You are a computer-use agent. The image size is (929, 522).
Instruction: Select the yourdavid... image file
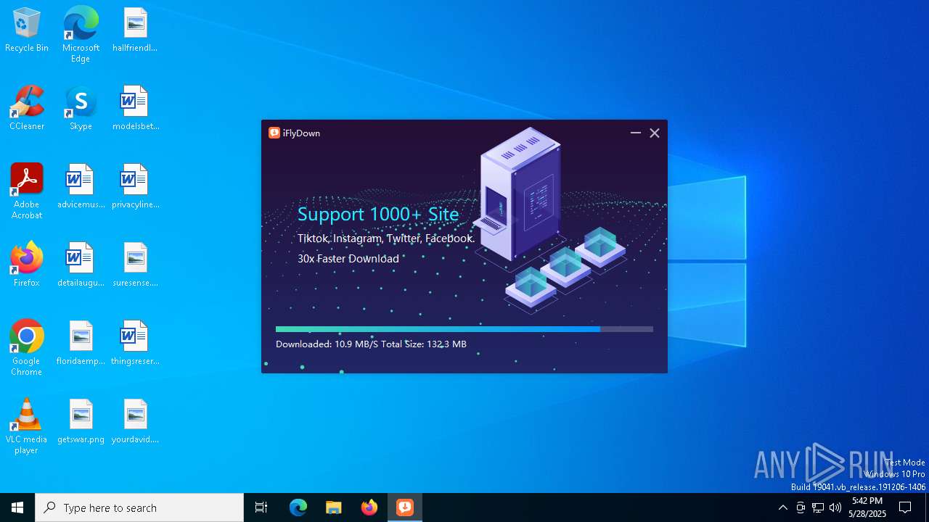coord(135,422)
